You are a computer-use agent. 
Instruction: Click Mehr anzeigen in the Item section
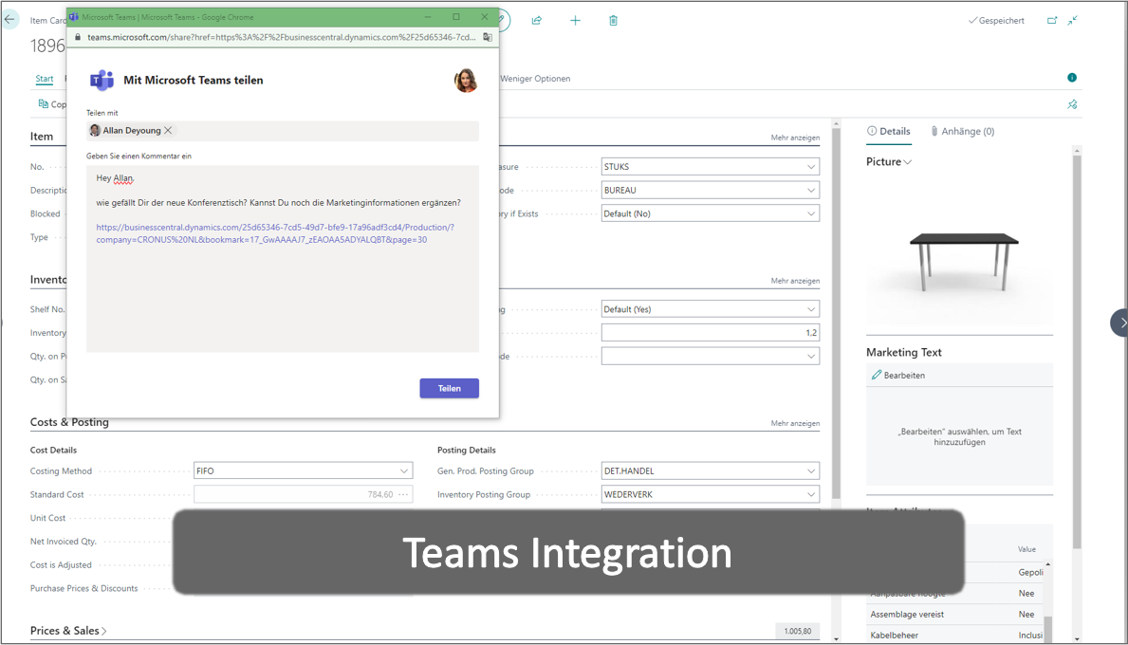pos(795,138)
